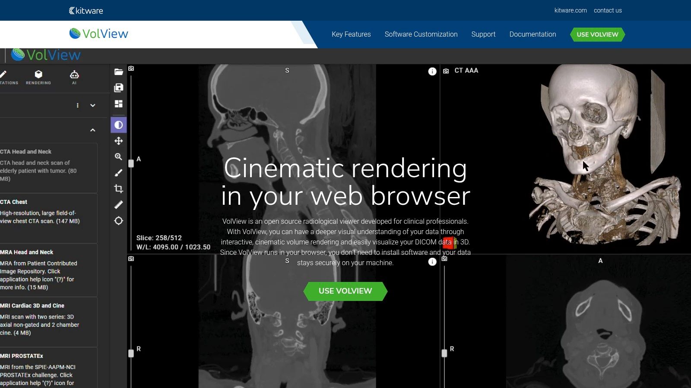Open the kitware.com link
Image resolution: width=691 pixels, height=388 pixels.
click(570, 10)
